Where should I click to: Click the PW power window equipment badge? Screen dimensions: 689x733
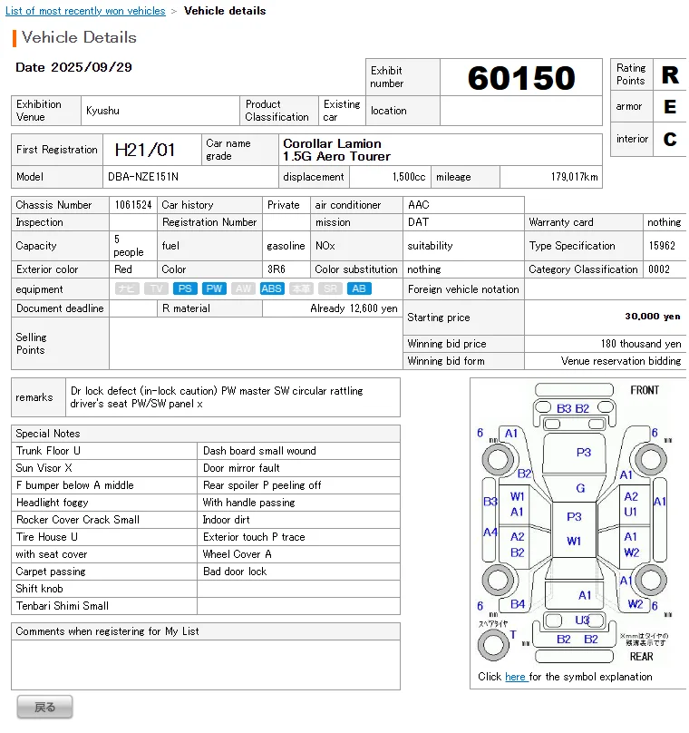(x=214, y=288)
